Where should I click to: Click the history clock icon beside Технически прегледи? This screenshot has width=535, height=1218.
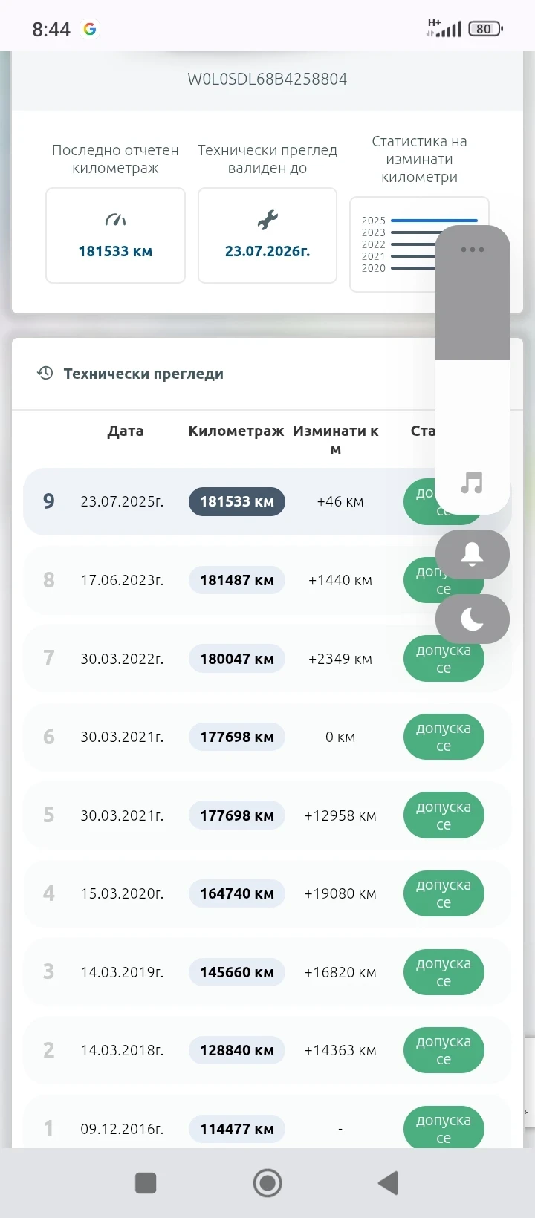(x=45, y=373)
